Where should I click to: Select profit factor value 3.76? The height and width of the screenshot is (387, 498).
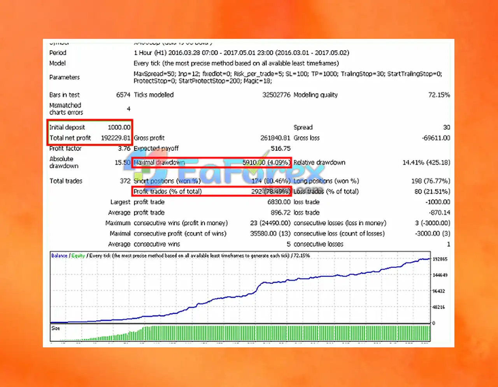(x=124, y=148)
